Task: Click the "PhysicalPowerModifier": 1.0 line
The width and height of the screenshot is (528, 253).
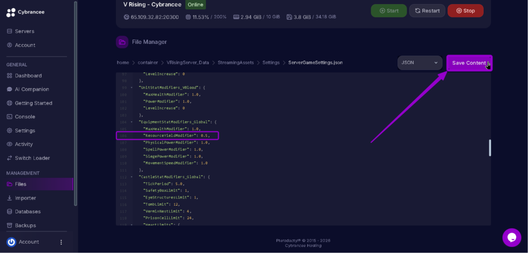Action: (176, 142)
